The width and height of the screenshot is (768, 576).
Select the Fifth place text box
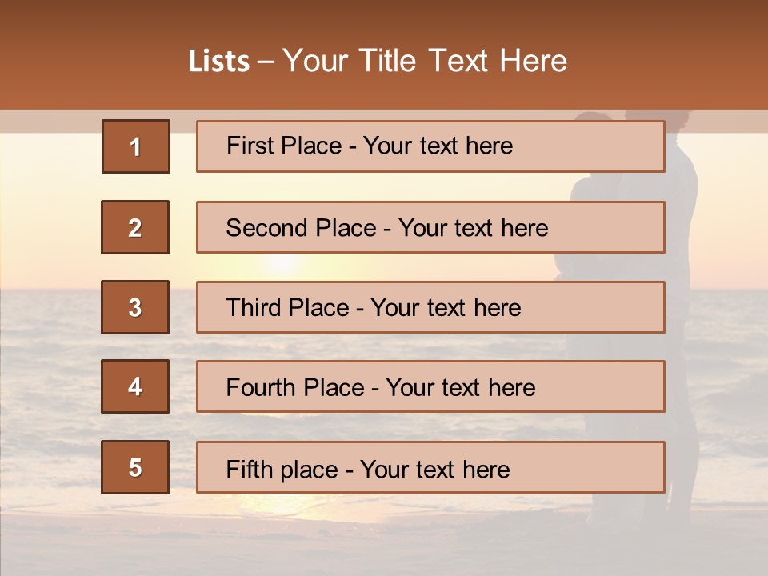click(x=430, y=467)
